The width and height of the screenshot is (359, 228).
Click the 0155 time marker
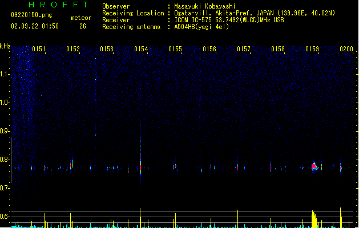point(175,49)
